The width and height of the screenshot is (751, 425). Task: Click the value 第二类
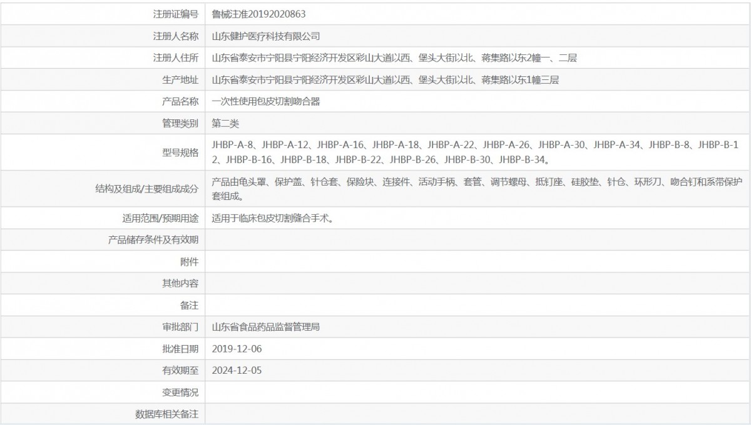(225, 123)
